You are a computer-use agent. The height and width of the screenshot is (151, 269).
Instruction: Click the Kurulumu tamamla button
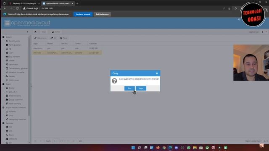click(83, 14)
